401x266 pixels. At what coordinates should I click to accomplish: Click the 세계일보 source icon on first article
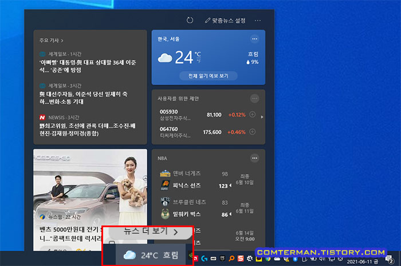tap(42, 54)
